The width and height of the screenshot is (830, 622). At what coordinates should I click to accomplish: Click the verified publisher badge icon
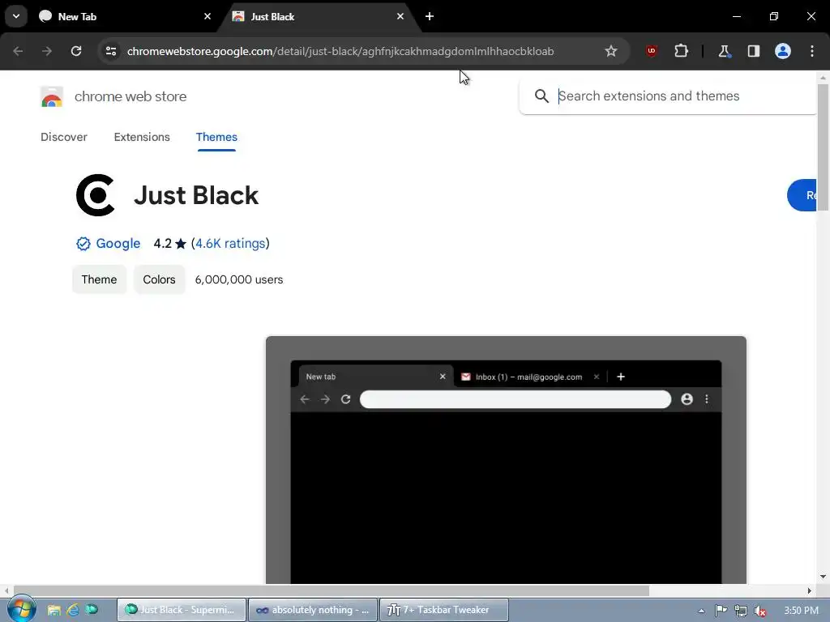pyautogui.click(x=83, y=244)
